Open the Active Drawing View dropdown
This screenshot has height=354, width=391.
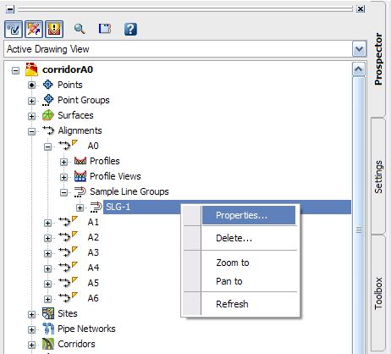(359, 49)
